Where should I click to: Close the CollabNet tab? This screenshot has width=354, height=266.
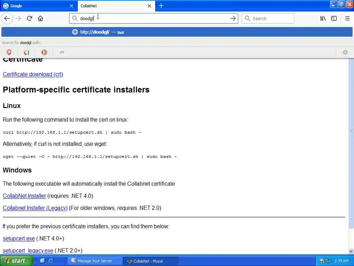pyautogui.click(x=149, y=6)
